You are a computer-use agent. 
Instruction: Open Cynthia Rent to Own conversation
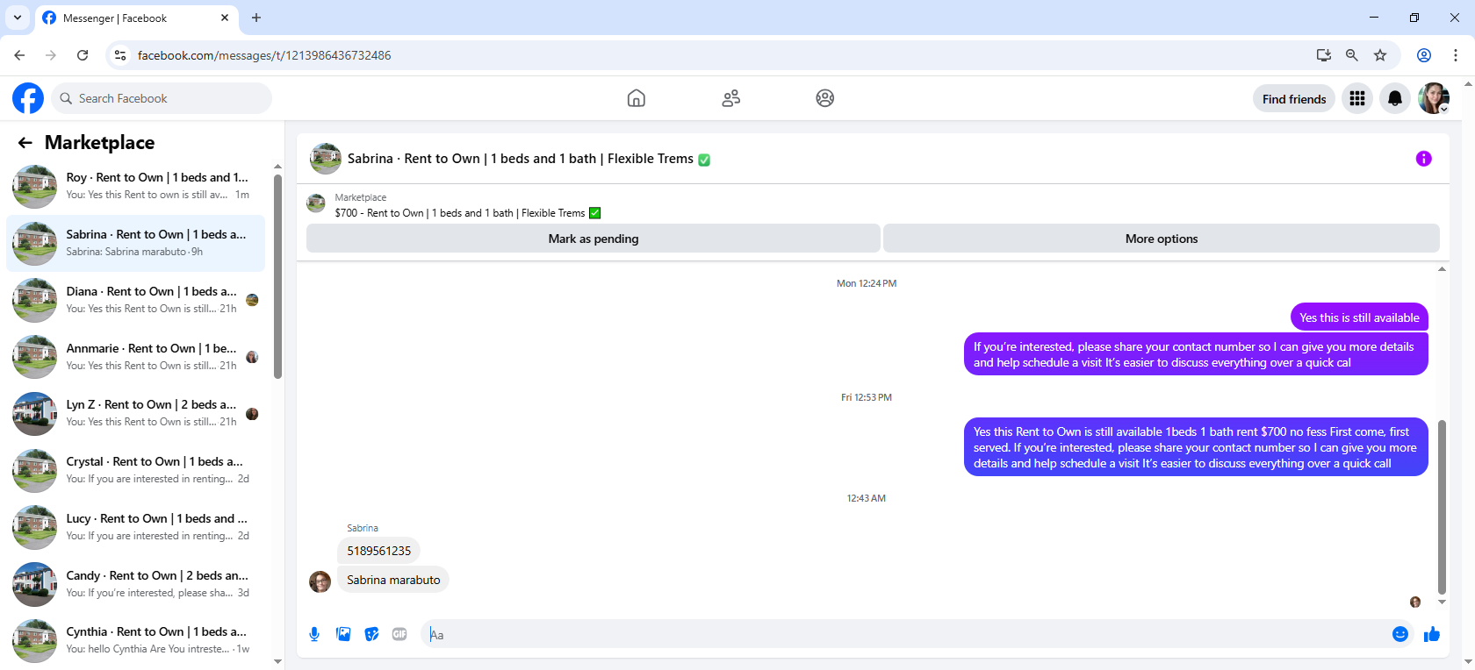136,640
